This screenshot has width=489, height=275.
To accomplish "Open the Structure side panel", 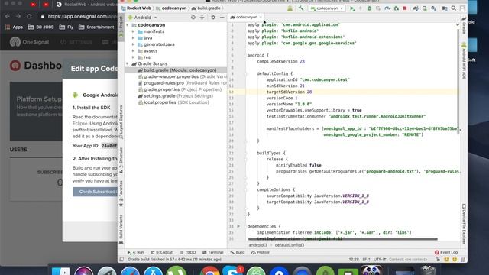I will pos(121,160).
